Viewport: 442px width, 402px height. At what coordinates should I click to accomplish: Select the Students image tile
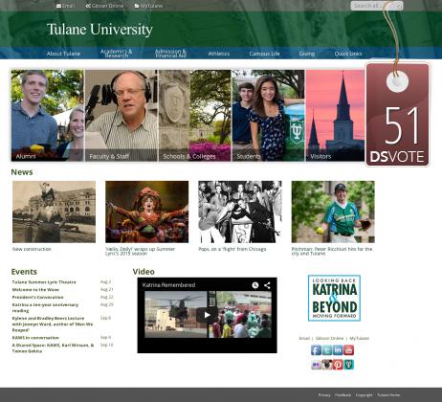pyautogui.click(x=268, y=115)
